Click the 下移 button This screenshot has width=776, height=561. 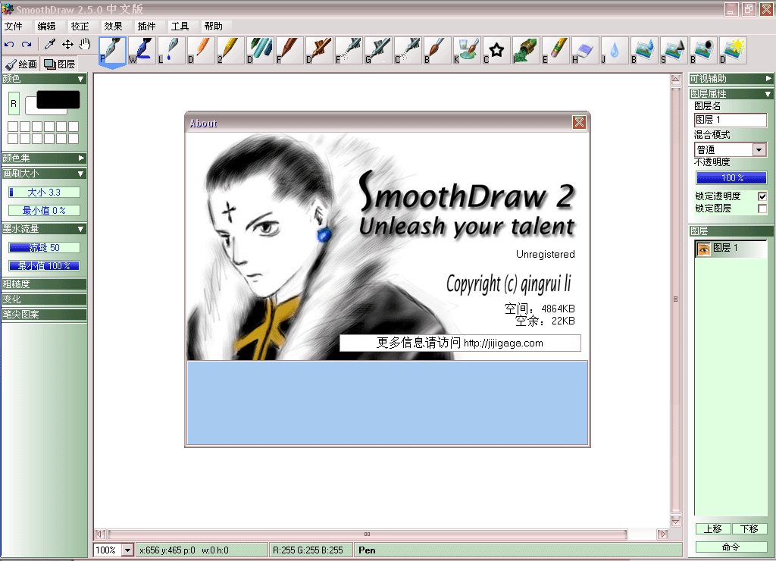[749, 529]
